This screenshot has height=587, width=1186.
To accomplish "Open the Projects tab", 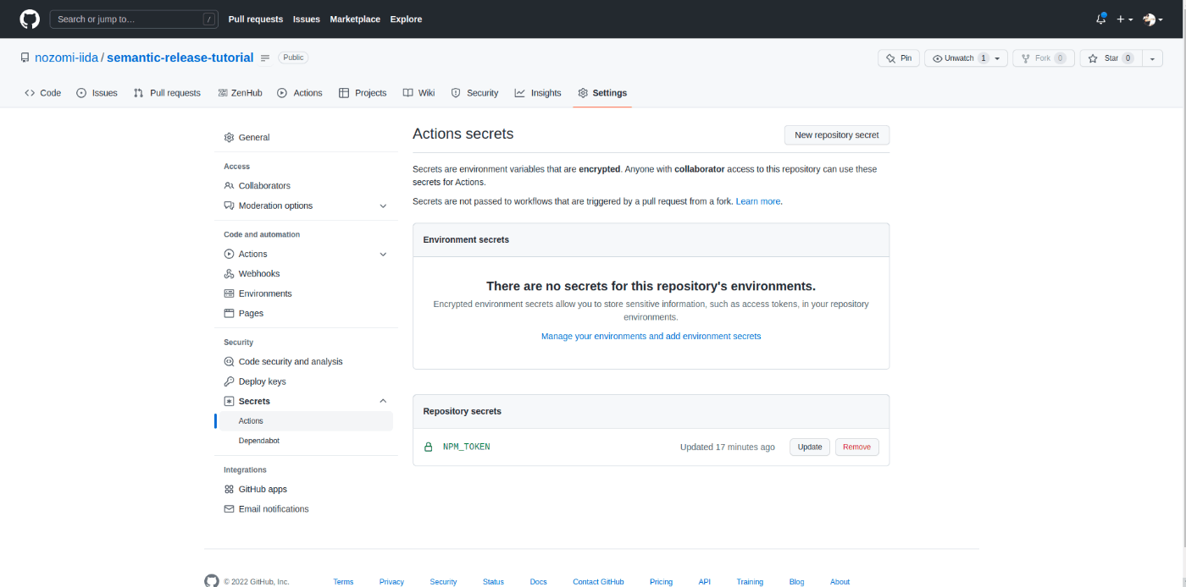I will [363, 93].
